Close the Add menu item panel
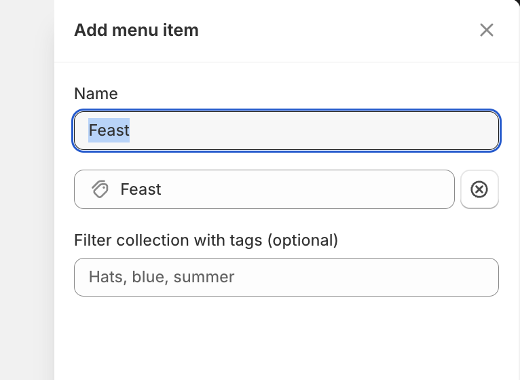 486,30
